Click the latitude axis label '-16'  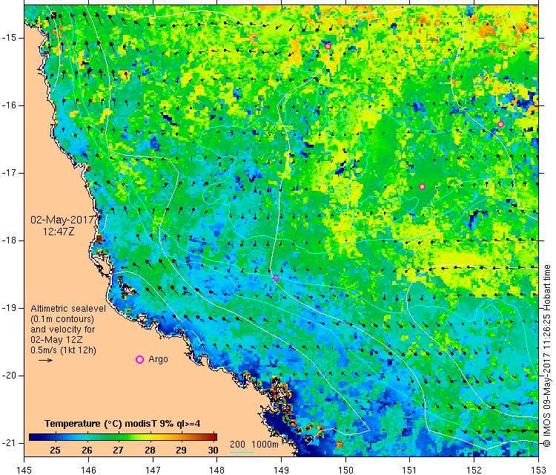(8, 105)
